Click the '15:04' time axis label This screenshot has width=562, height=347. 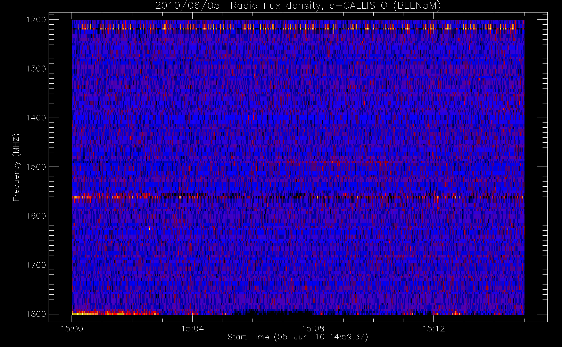click(192, 329)
